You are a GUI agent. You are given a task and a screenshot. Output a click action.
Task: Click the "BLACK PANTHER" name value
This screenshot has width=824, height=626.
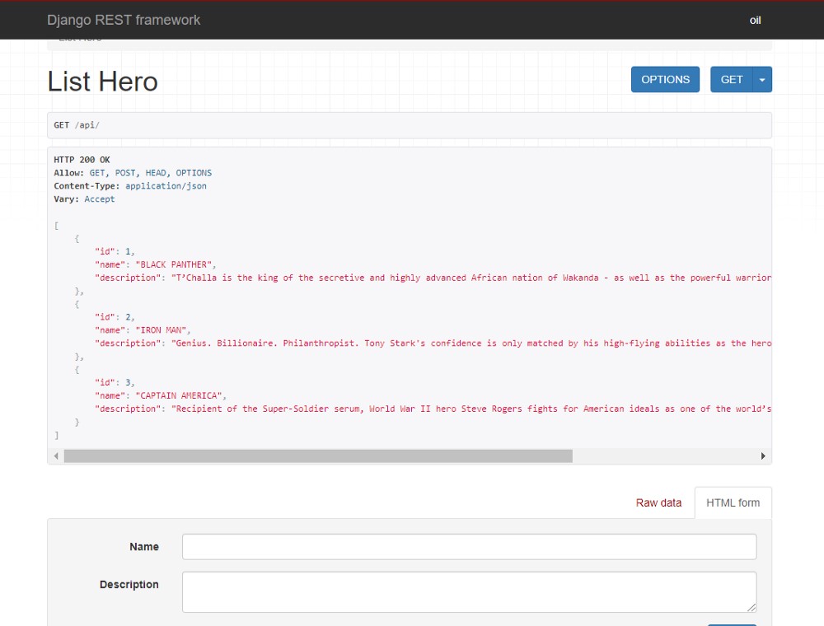[x=173, y=264]
